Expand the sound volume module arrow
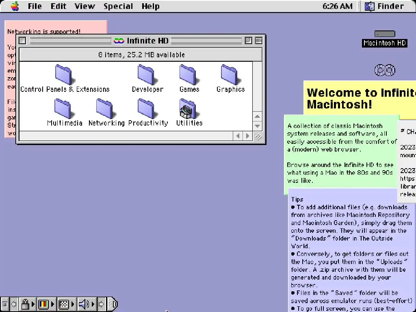 (x=93, y=304)
